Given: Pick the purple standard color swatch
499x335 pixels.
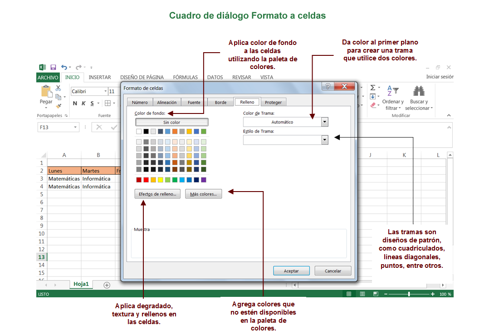Looking at the screenshot, I should pos(204,180).
